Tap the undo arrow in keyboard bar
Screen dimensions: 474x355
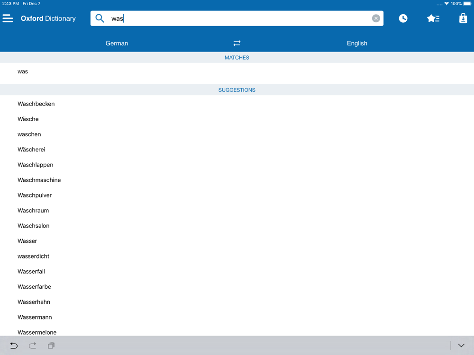pos(14,346)
